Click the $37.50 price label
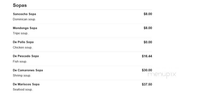This screenshot has height=96, width=209. click(x=147, y=84)
